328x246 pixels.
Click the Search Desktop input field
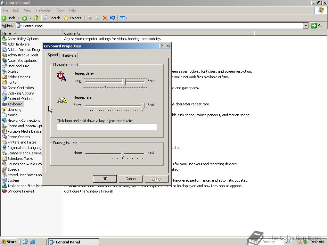pyautogui.click(x=266, y=242)
